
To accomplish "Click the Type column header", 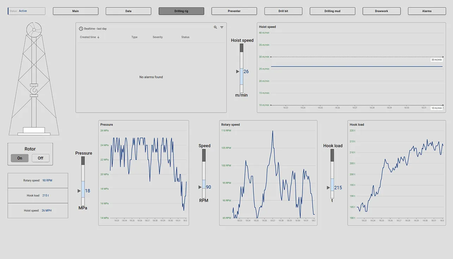I will [x=134, y=37].
